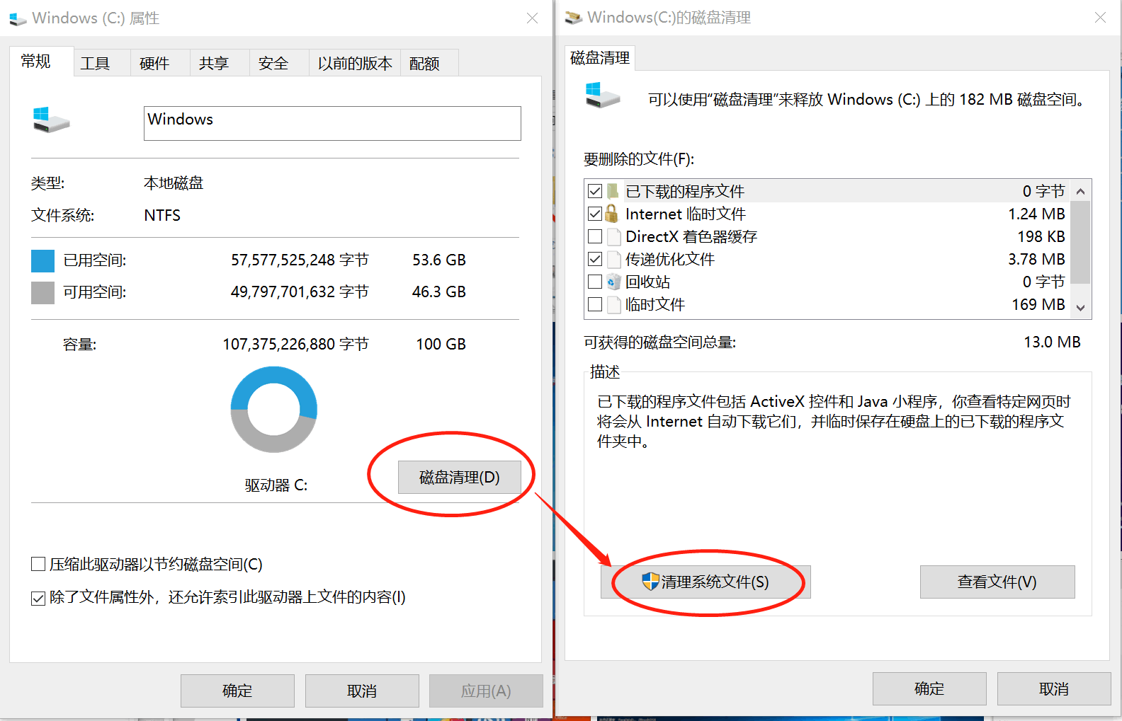Image resolution: width=1122 pixels, height=721 pixels.
Task: Click the folder icon beside 已下载的程序文件
Action: [x=613, y=191]
